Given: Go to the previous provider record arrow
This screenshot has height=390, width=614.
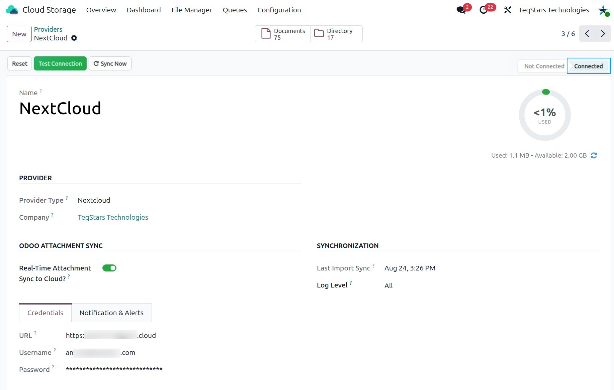Looking at the screenshot, I should pyautogui.click(x=587, y=34).
